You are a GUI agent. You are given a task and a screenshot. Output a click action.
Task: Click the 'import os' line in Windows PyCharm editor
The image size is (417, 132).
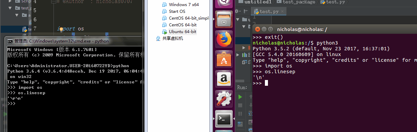(x=71, y=29)
